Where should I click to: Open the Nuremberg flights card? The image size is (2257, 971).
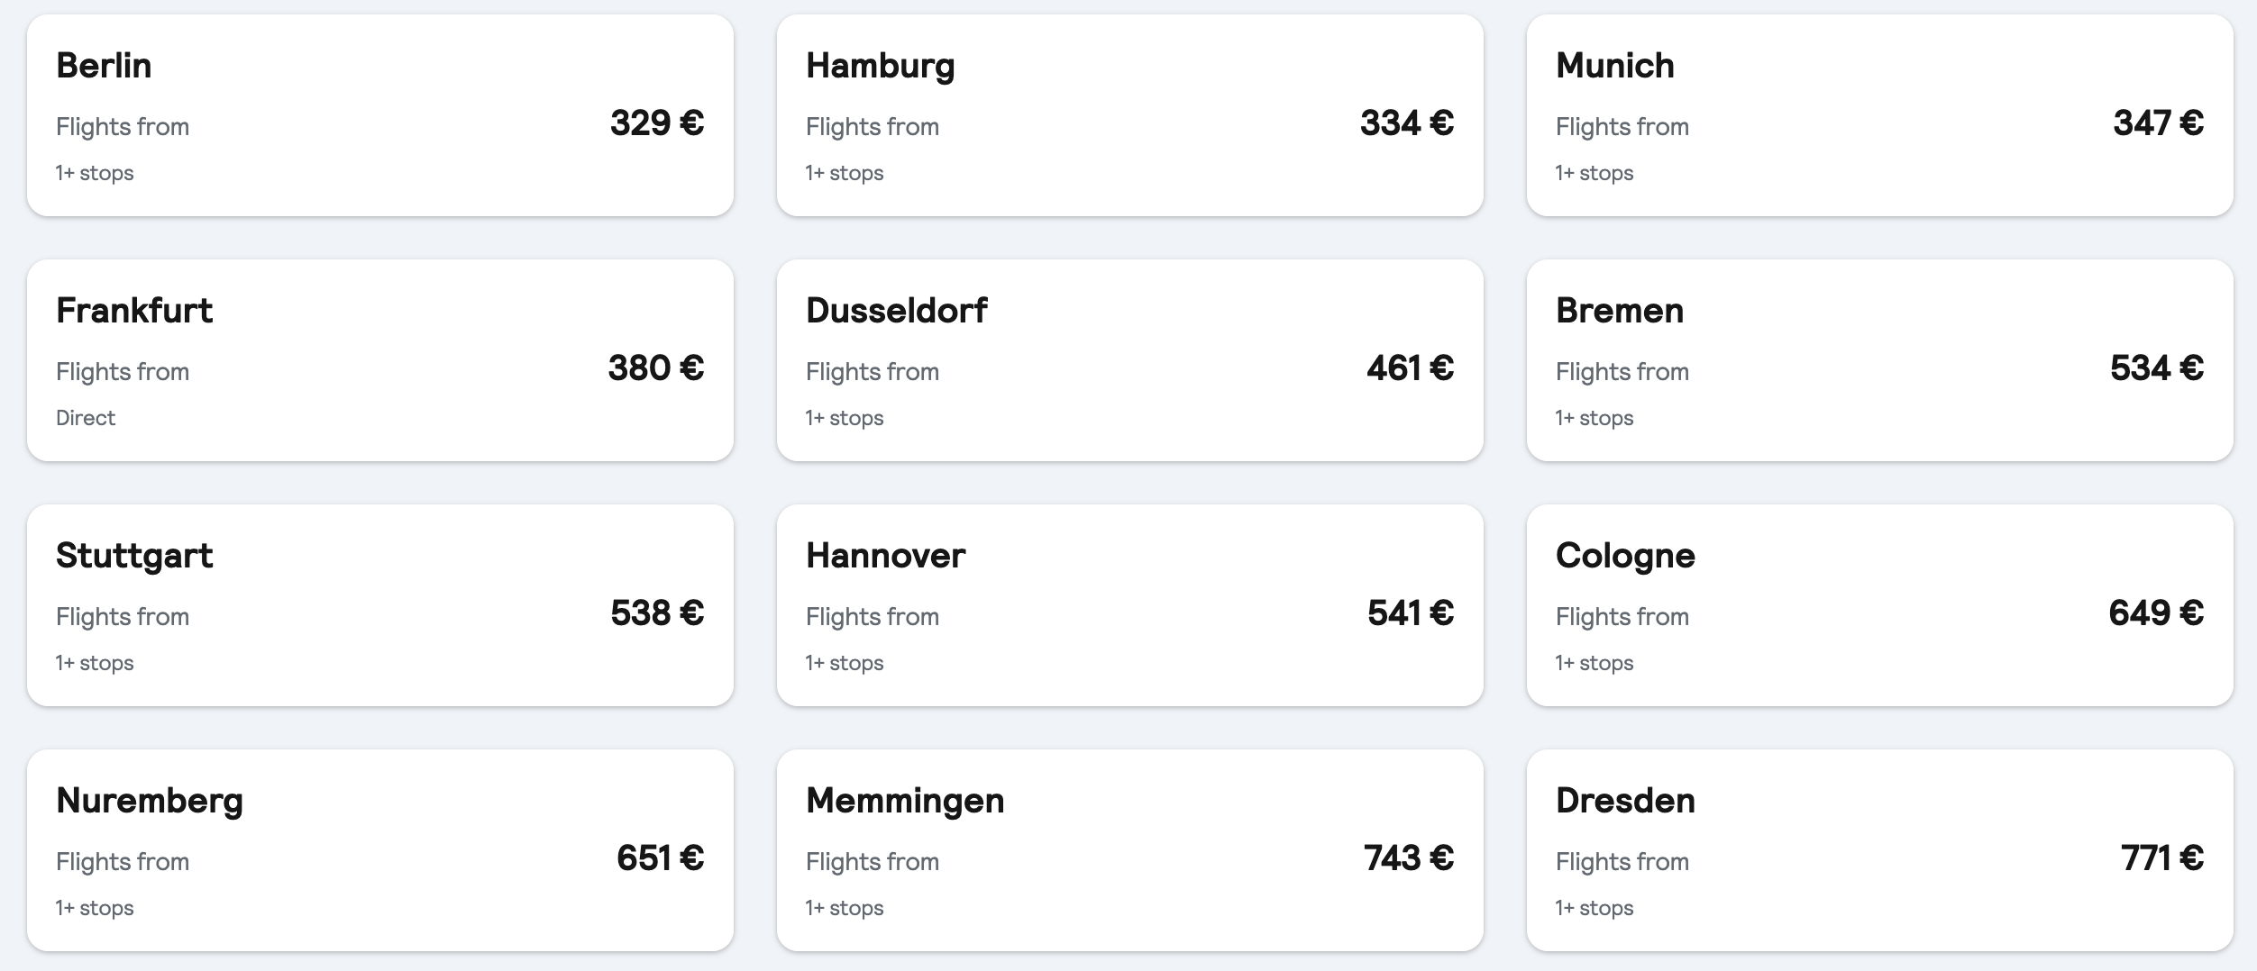pos(379,850)
